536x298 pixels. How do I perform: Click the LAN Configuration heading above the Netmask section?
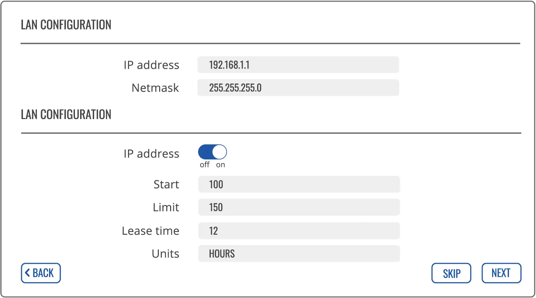66,25
